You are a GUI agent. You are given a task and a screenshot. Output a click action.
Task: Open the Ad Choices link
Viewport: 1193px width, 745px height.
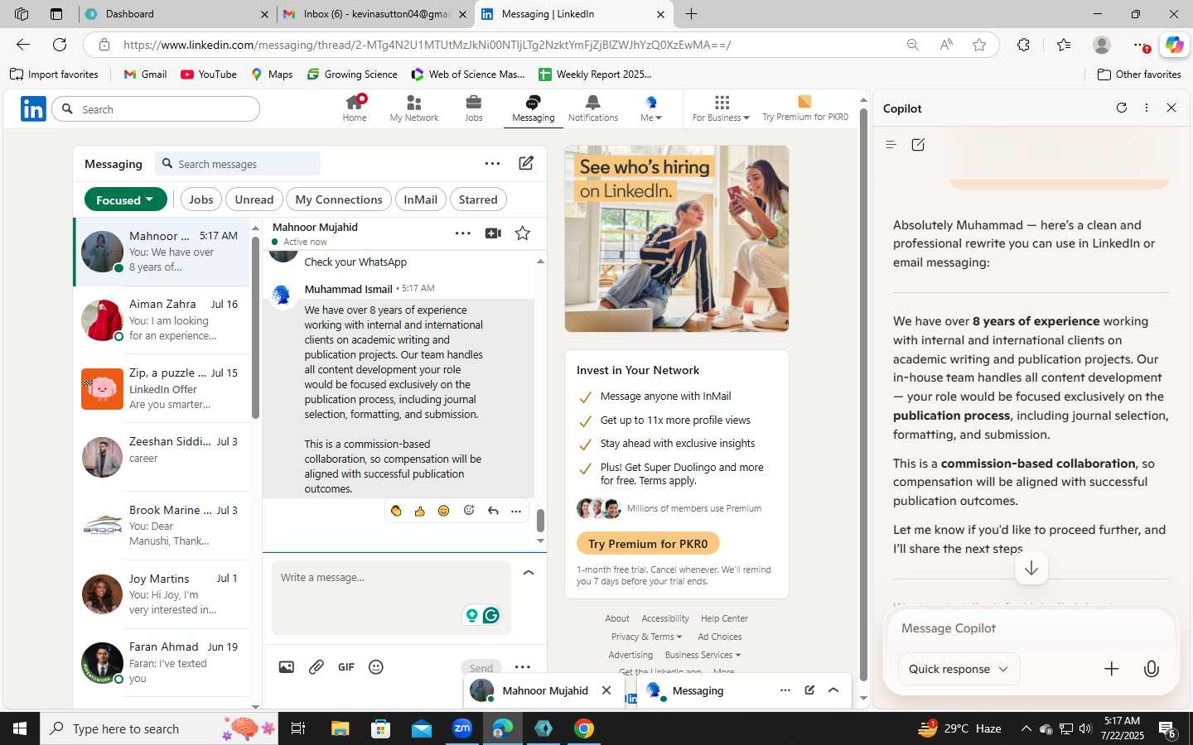pyautogui.click(x=719, y=637)
